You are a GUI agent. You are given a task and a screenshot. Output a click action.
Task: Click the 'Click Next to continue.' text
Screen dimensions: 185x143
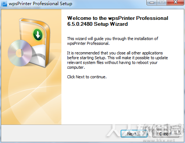[87, 77]
